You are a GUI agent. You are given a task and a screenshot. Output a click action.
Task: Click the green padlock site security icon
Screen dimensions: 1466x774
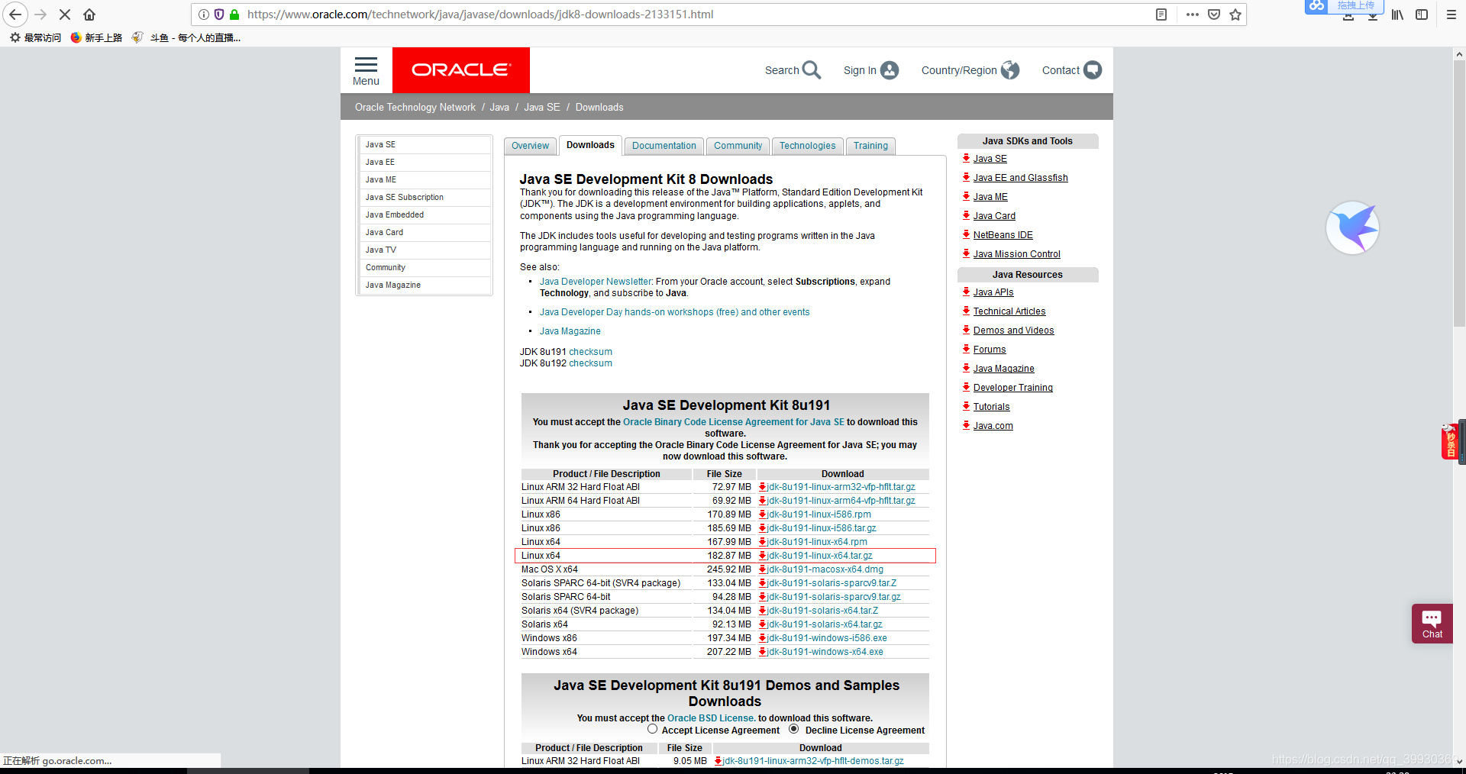[234, 15]
